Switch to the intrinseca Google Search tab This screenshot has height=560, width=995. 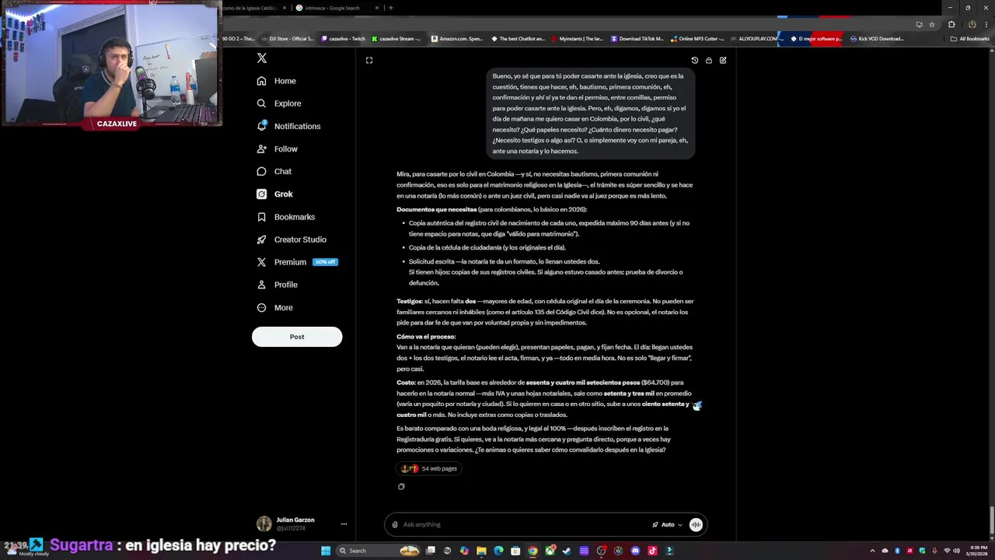(333, 8)
